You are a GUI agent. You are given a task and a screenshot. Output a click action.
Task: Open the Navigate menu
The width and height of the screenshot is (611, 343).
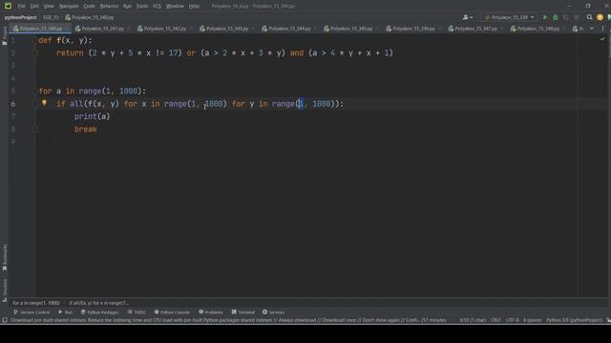pyautogui.click(x=69, y=6)
